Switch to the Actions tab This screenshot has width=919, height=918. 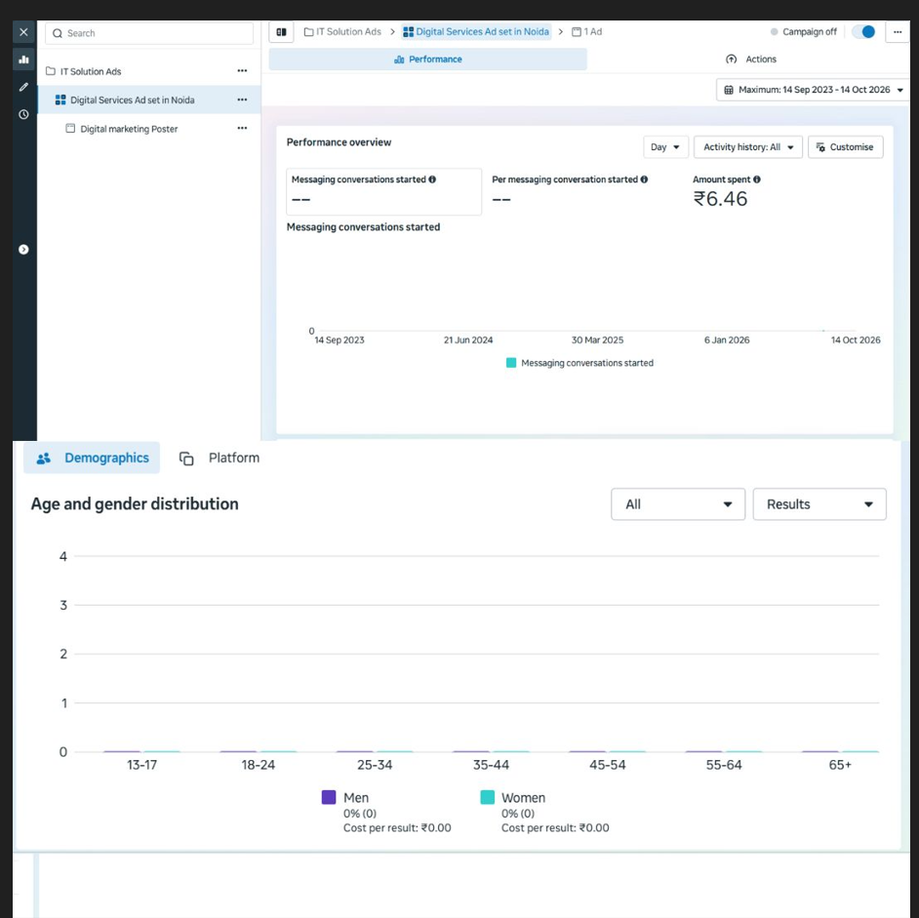pos(751,60)
